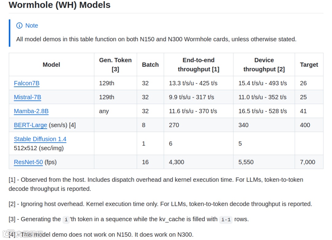Click the Model column header
Screen dimensions: 332x240
click(x=51, y=65)
